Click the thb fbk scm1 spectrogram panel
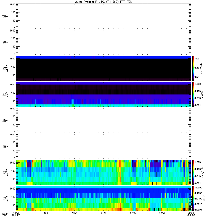 (104, 94)
